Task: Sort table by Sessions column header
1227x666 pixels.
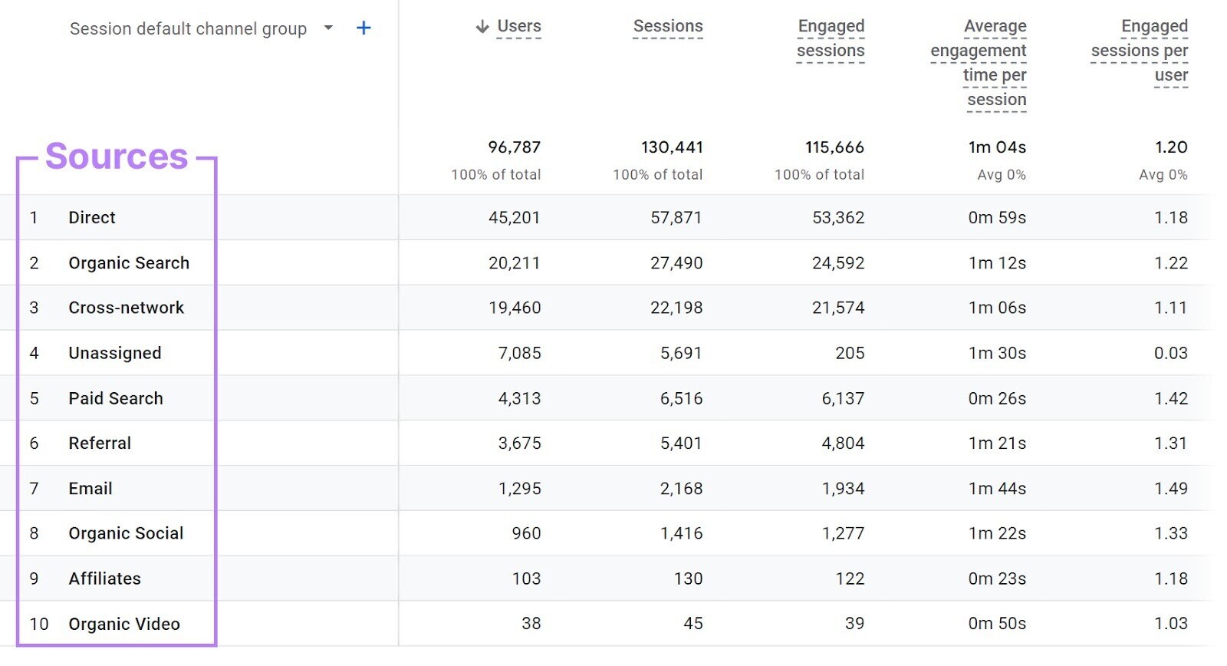Action: pyautogui.click(x=667, y=27)
